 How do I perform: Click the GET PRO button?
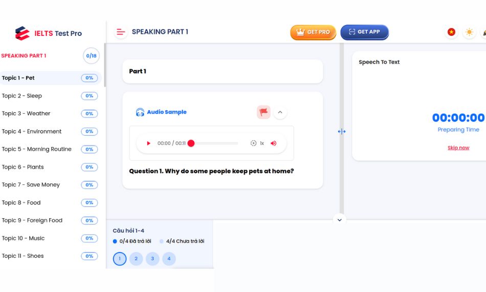pos(313,32)
